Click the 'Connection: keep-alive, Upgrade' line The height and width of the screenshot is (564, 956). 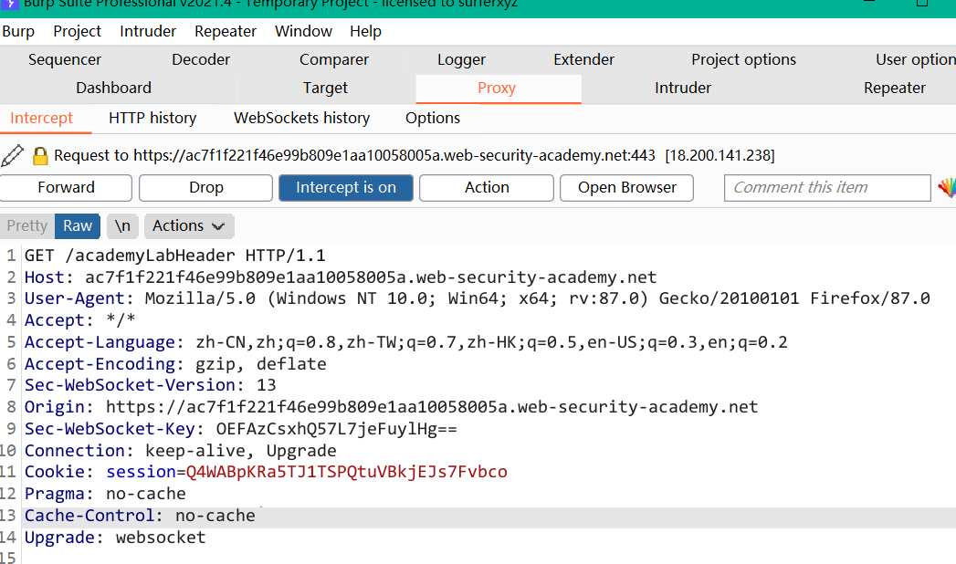(181, 451)
